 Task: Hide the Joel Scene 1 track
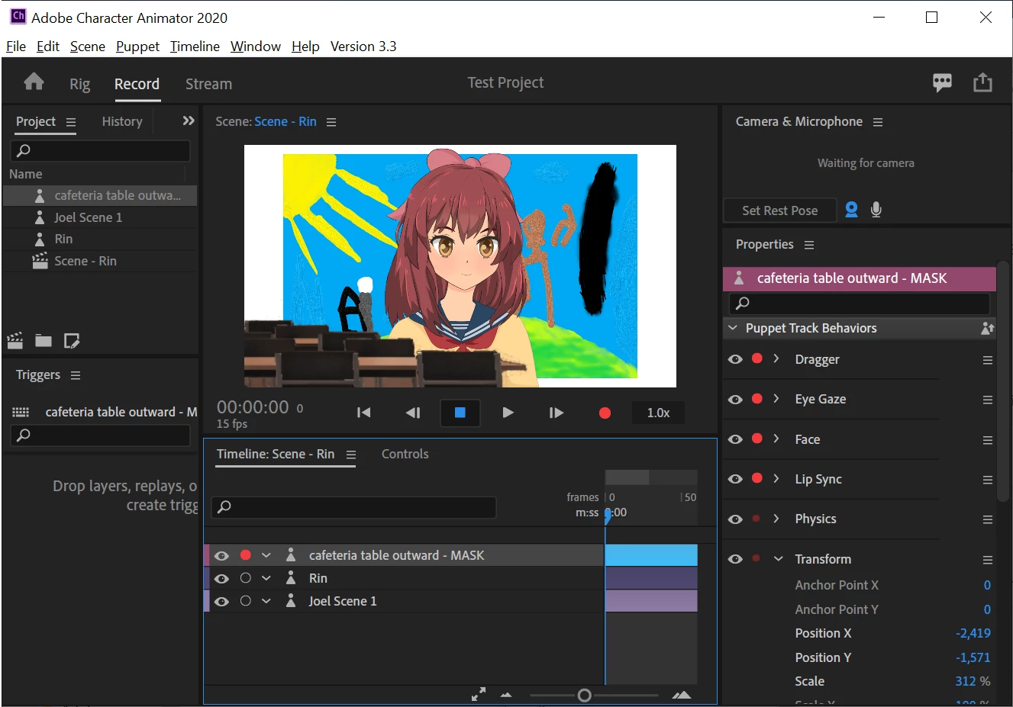221,602
